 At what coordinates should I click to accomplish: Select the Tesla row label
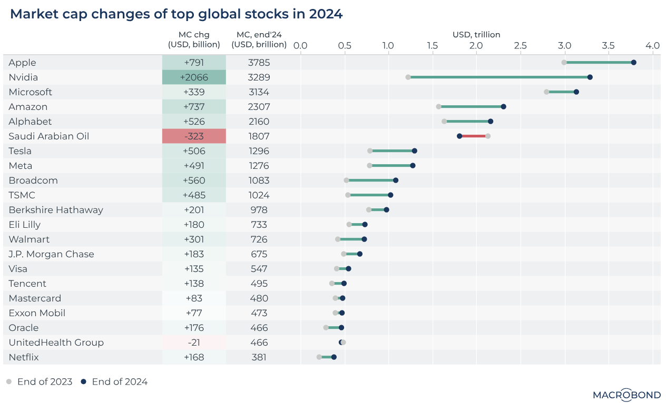(20, 151)
